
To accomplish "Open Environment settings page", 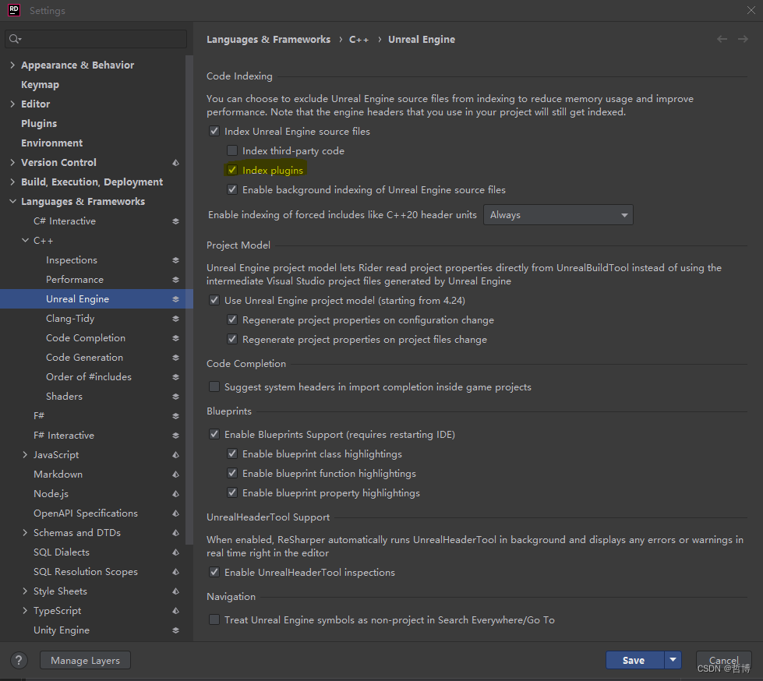I will 51,143.
